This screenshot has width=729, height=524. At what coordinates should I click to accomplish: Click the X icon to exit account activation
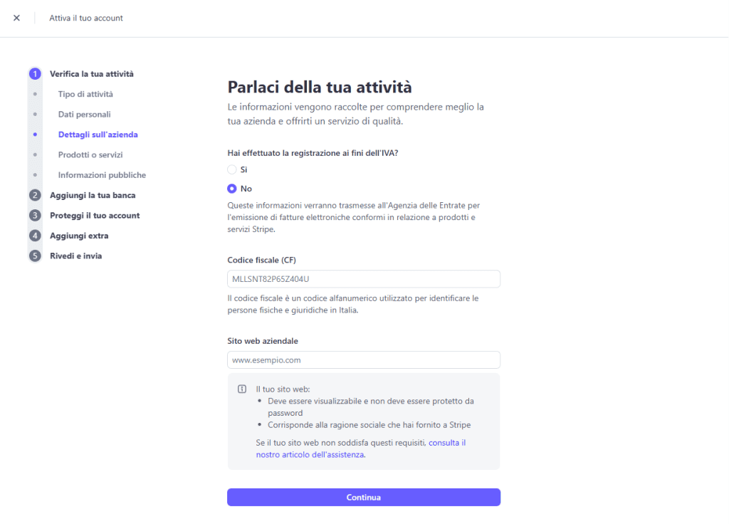[x=16, y=18]
